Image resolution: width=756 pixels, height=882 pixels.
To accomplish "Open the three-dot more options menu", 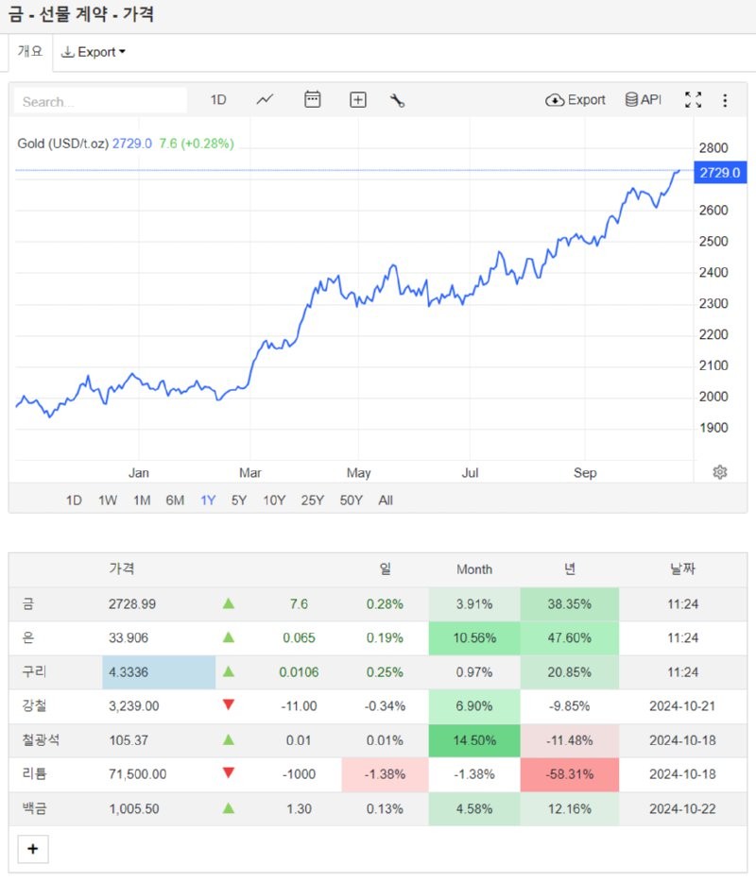I will pyautogui.click(x=725, y=101).
